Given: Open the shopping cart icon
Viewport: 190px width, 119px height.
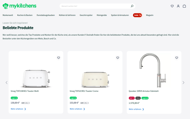Looking at the screenshot, I should pos(184,6).
